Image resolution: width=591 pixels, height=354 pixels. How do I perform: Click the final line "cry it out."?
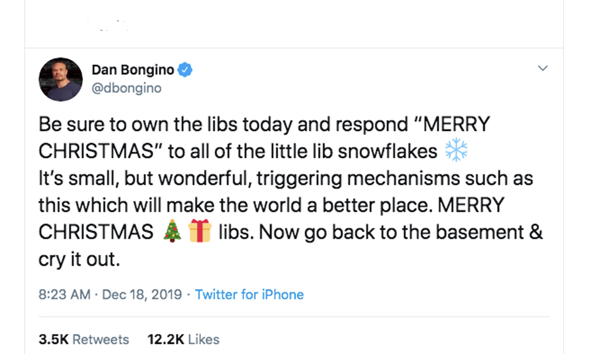79,259
